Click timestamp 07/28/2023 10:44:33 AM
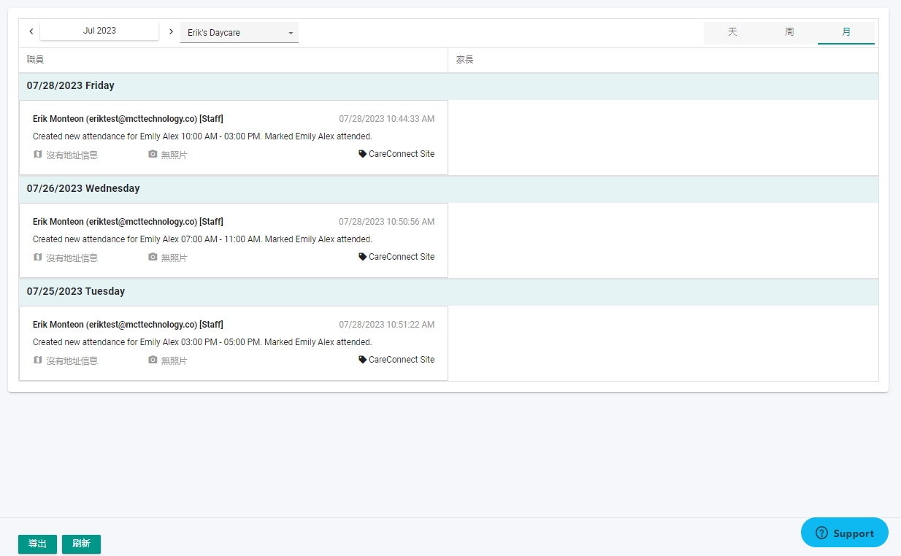901x556 pixels. pos(386,119)
